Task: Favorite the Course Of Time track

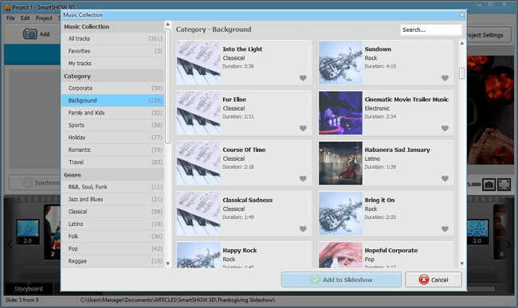Action: pos(303,178)
